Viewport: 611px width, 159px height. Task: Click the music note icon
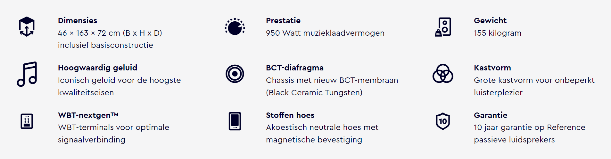pyautogui.click(x=27, y=74)
